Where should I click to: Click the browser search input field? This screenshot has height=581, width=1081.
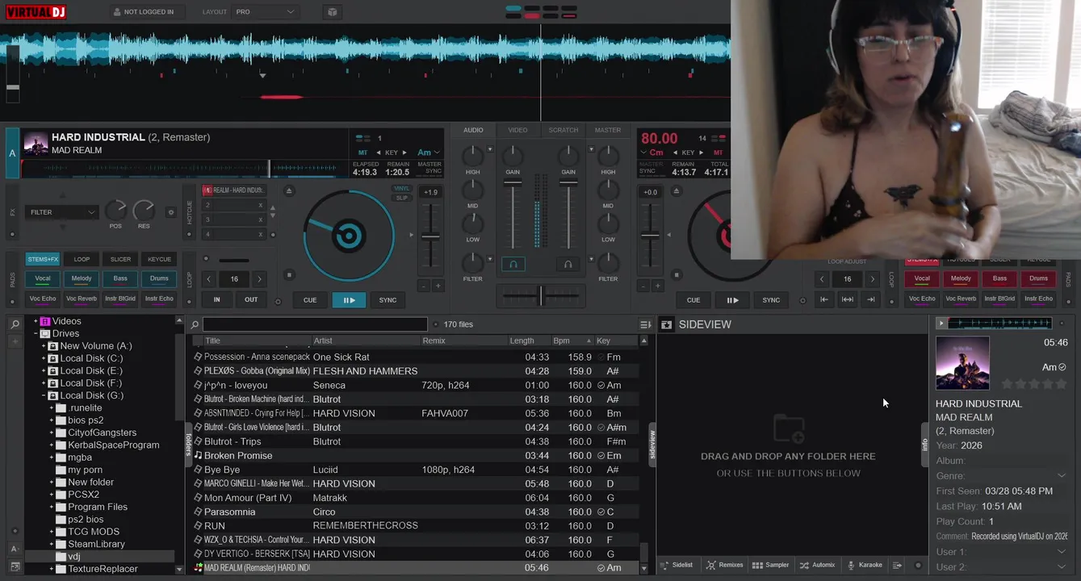[x=315, y=324]
